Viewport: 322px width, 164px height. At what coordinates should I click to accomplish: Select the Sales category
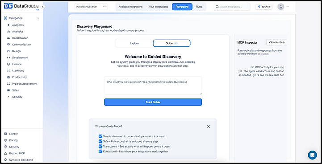[15, 90]
